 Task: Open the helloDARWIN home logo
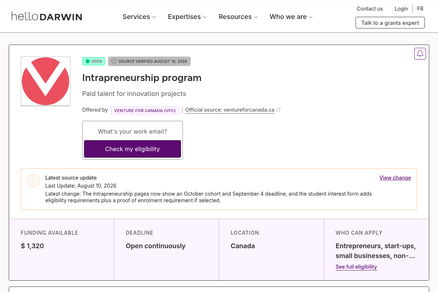click(x=47, y=16)
